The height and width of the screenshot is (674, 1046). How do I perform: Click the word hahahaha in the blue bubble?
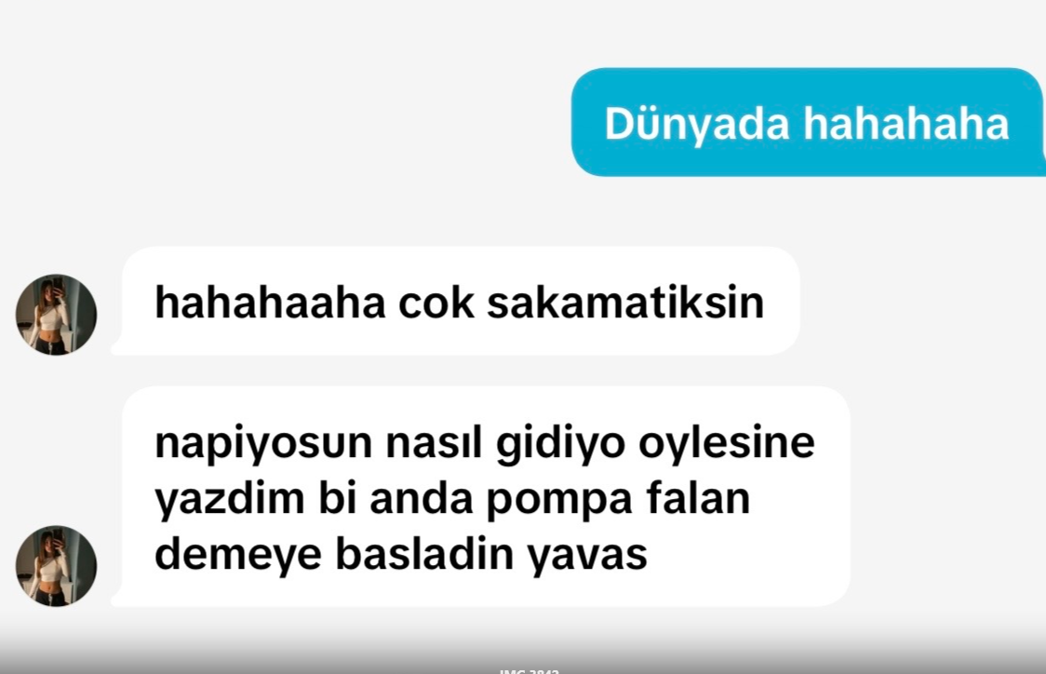tap(905, 124)
